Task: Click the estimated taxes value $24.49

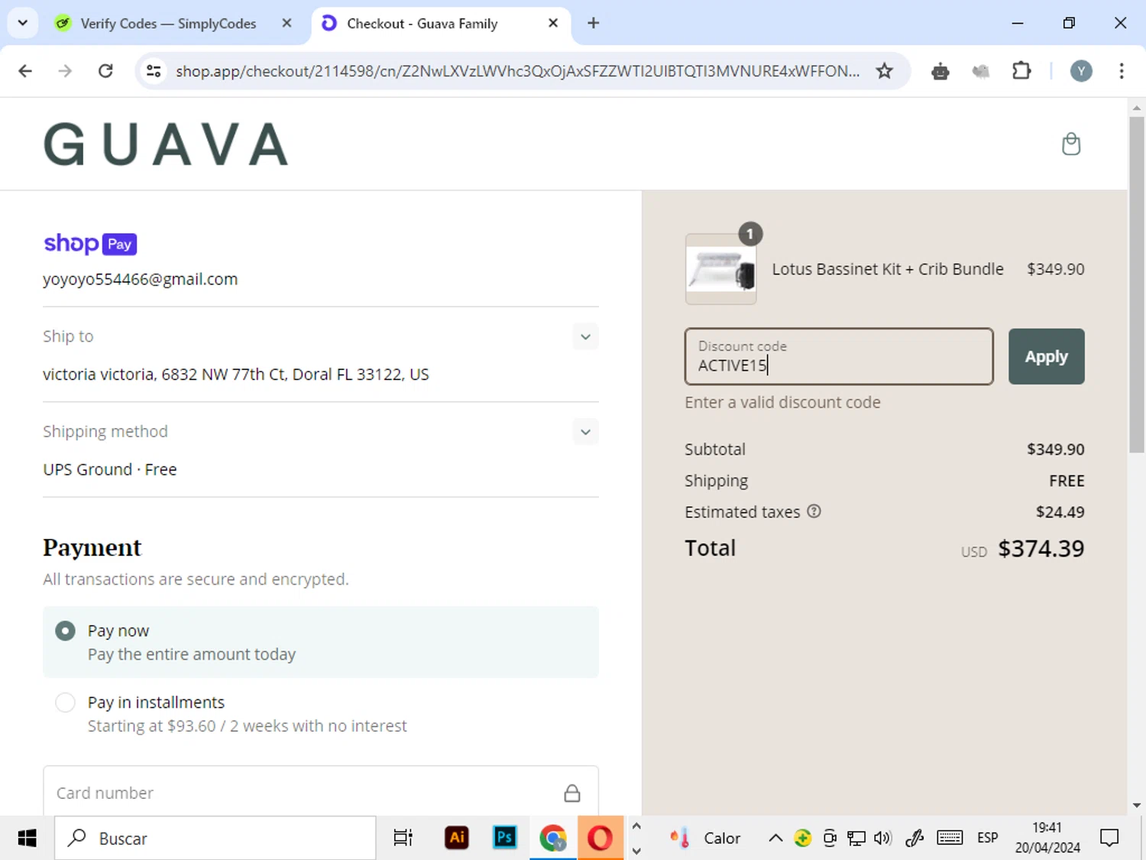Action: [1060, 512]
